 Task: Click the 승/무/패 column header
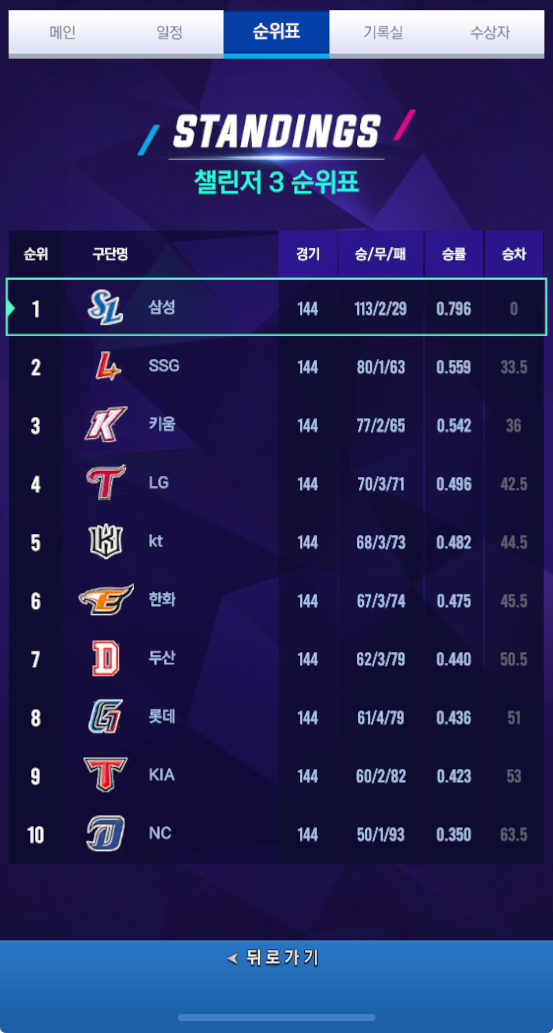tap(380, 254)
